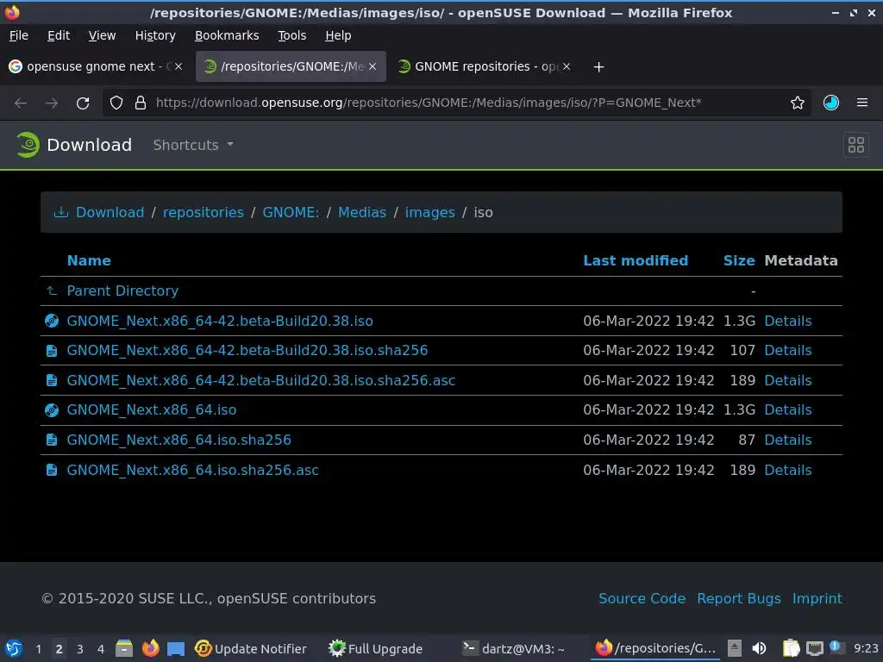The width and height of the screenshot is (883, 662).
Task: Open Details for GNOME_Next.x86_64.iso
Action: 788,410
